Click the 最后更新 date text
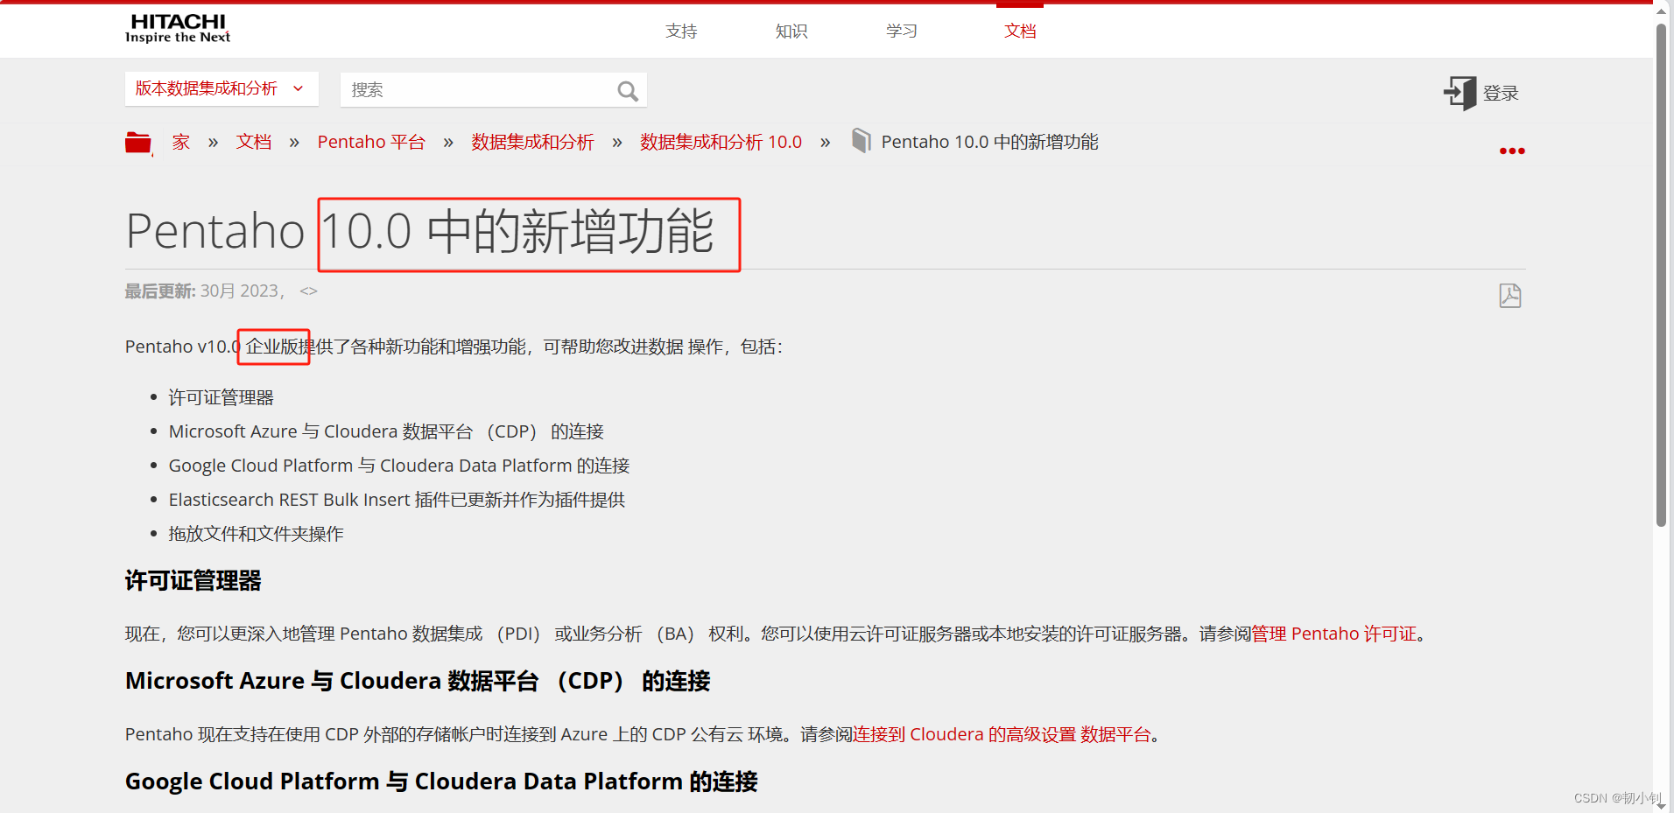 click(x=205, y=291)
